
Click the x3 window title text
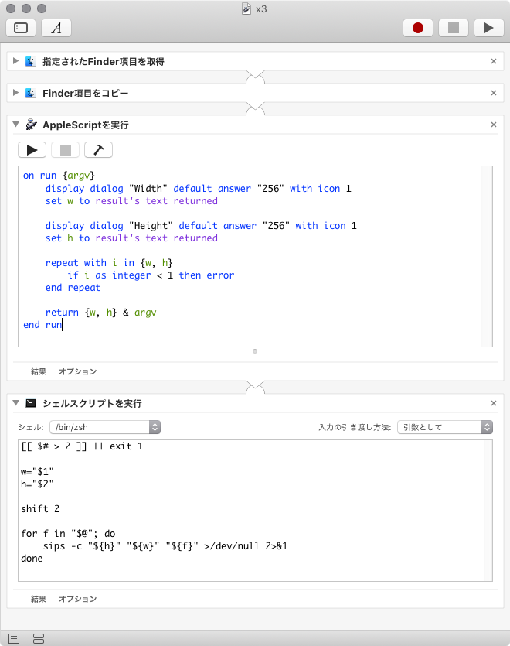pos(261,9)
